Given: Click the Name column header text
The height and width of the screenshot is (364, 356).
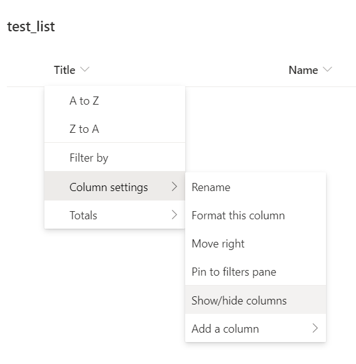Looking at the screenshot, I should 303,70.
